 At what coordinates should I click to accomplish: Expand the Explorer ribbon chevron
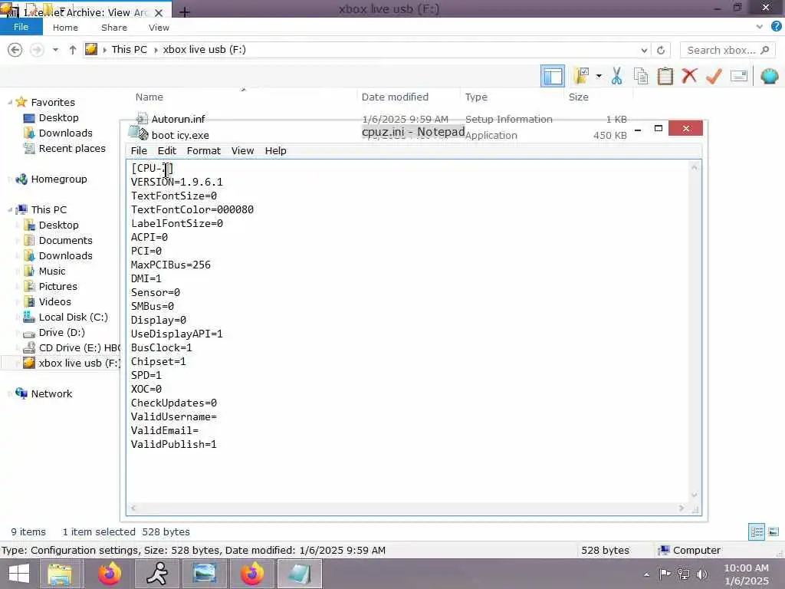click(x=760, y=27)
